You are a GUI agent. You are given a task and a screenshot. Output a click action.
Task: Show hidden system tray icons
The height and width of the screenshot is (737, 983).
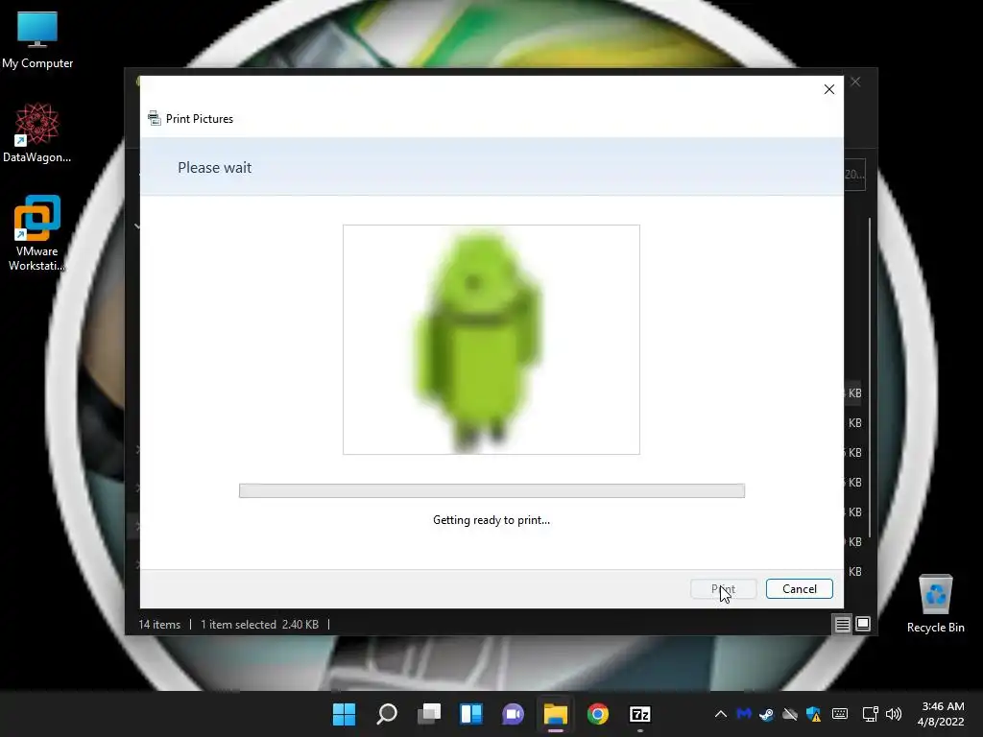coord(721,714)
